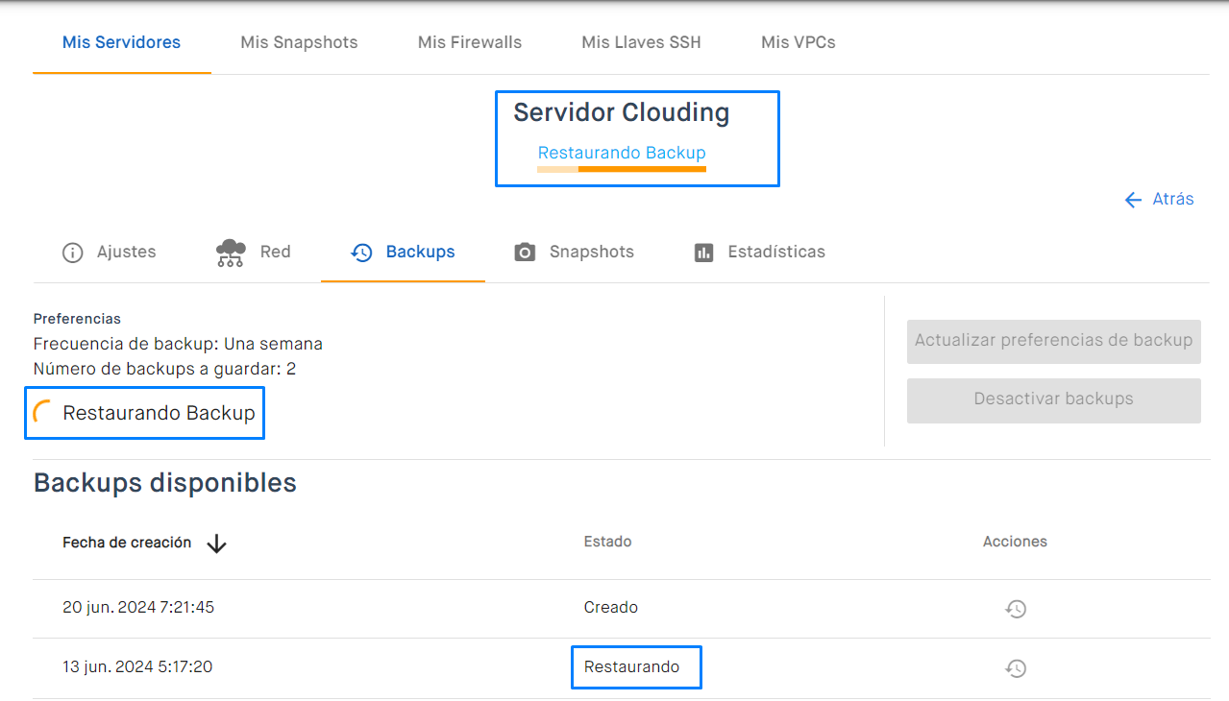This screenshot has height=701, width=1229.
Task: Click the Red cloud network icon
Action: 231,253
